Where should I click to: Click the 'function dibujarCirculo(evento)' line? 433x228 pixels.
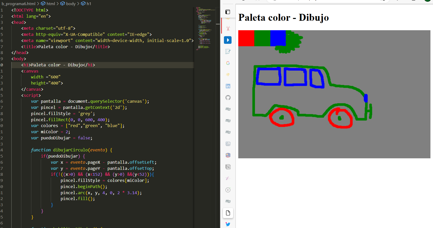(x=71, y=150)
